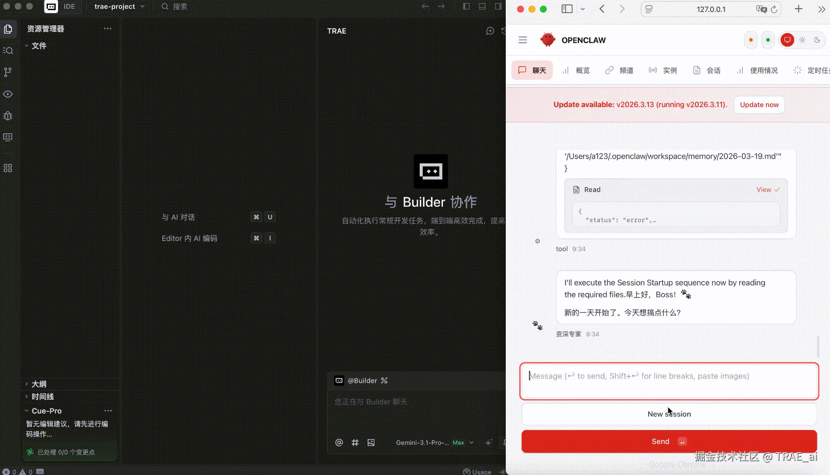Click the orange status dot in OpenClaw header

[x=751, y=40]
